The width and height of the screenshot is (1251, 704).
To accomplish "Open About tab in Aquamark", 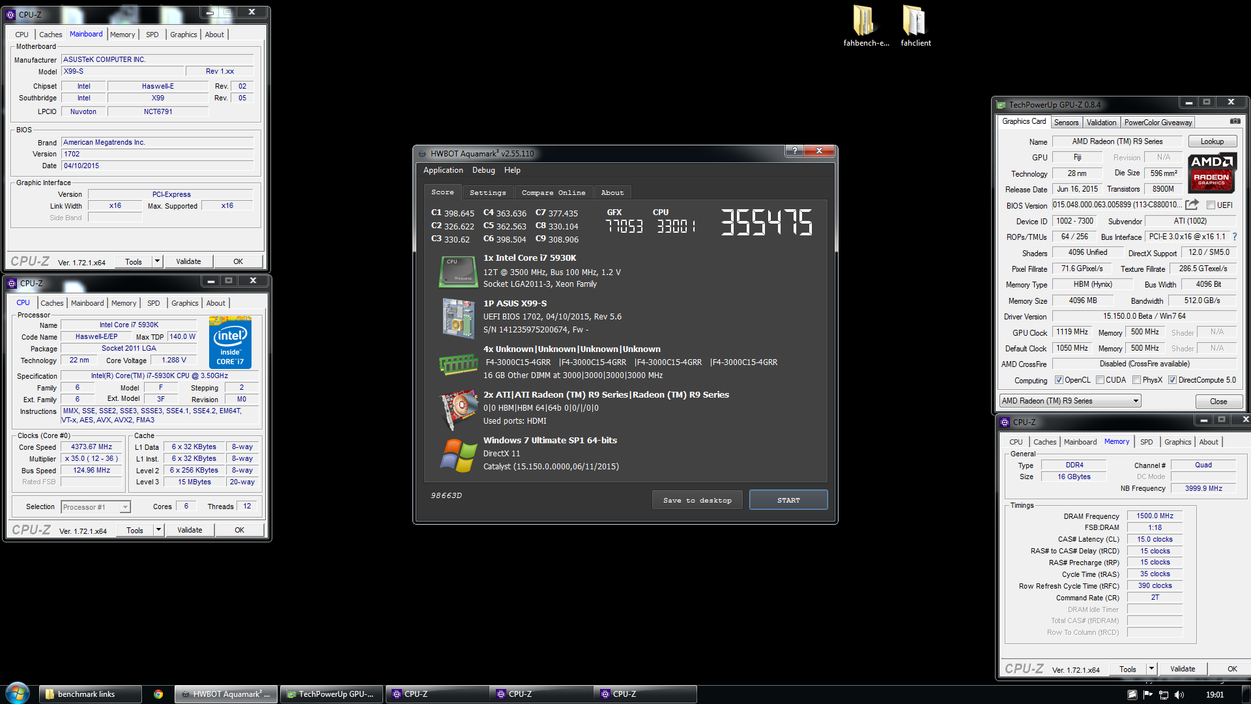I will pos(612,192).
